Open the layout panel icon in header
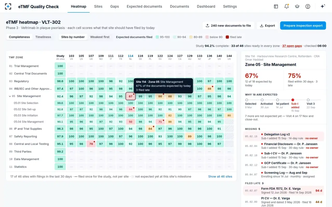Image resolution: width=332 pixels, height=207 pixels. click(x=276, y=6)
